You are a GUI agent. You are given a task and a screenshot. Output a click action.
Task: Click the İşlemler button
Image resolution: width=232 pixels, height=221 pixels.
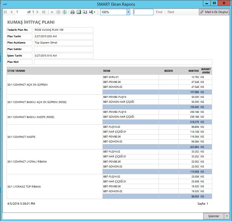pos(214,216)
